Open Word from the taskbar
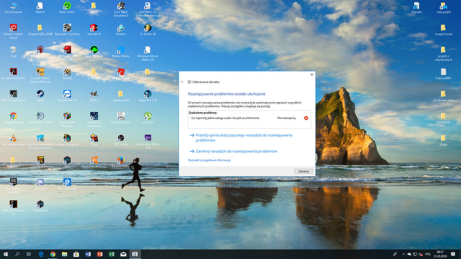The height and width of the screenshot is (259, 461). tap(88, 254)
